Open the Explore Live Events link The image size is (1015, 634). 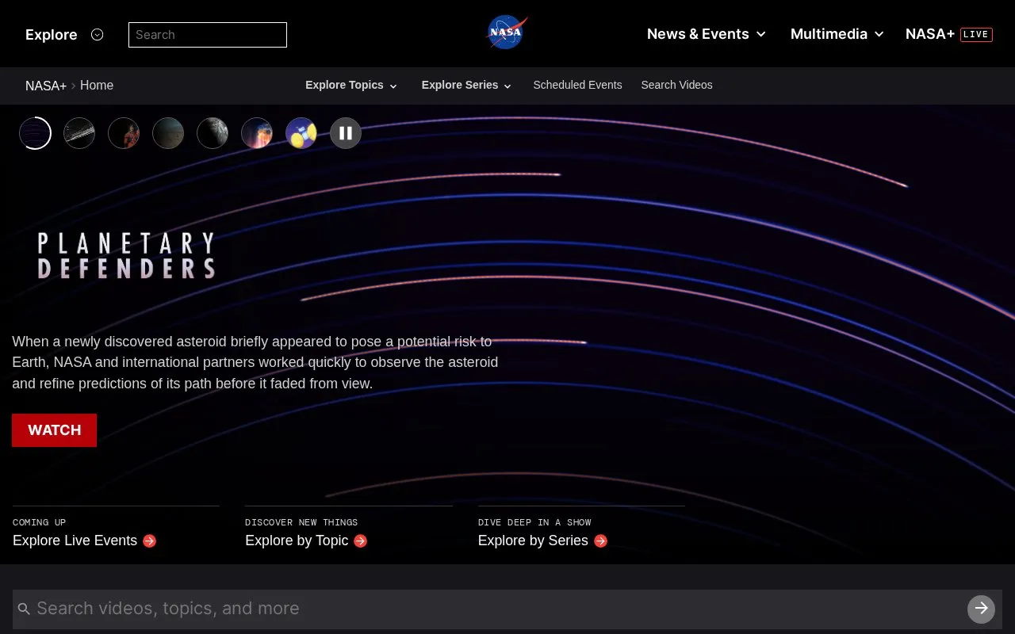click(x=75, y=540)
